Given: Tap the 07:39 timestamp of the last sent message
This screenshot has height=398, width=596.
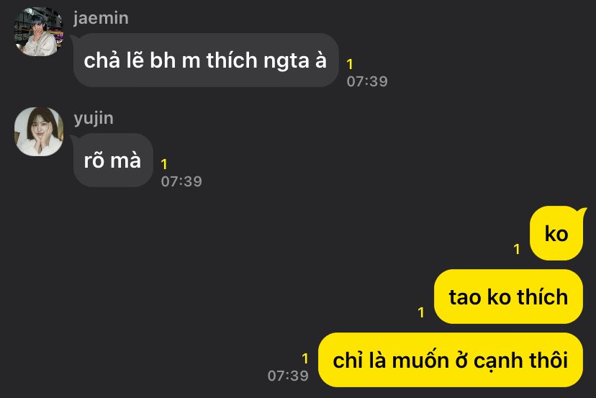Looking at the screenshot, I should pos(288,376).
